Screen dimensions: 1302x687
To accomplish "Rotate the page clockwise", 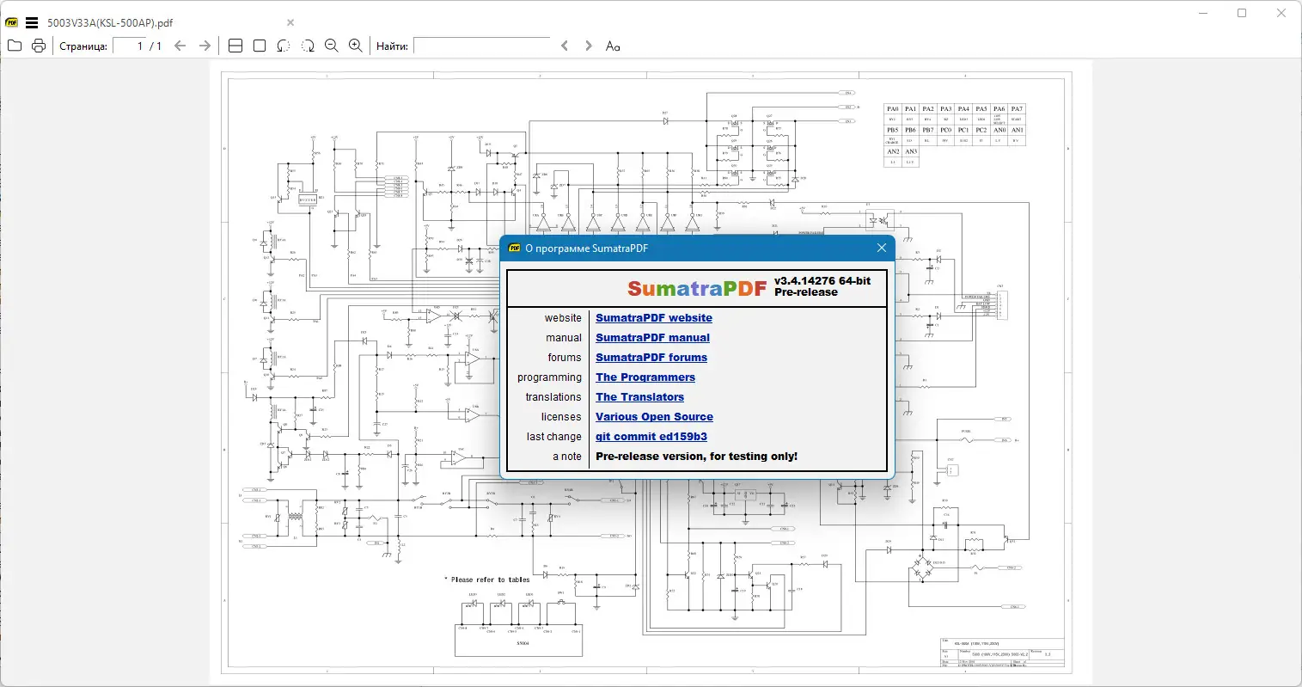I will 308,46.
